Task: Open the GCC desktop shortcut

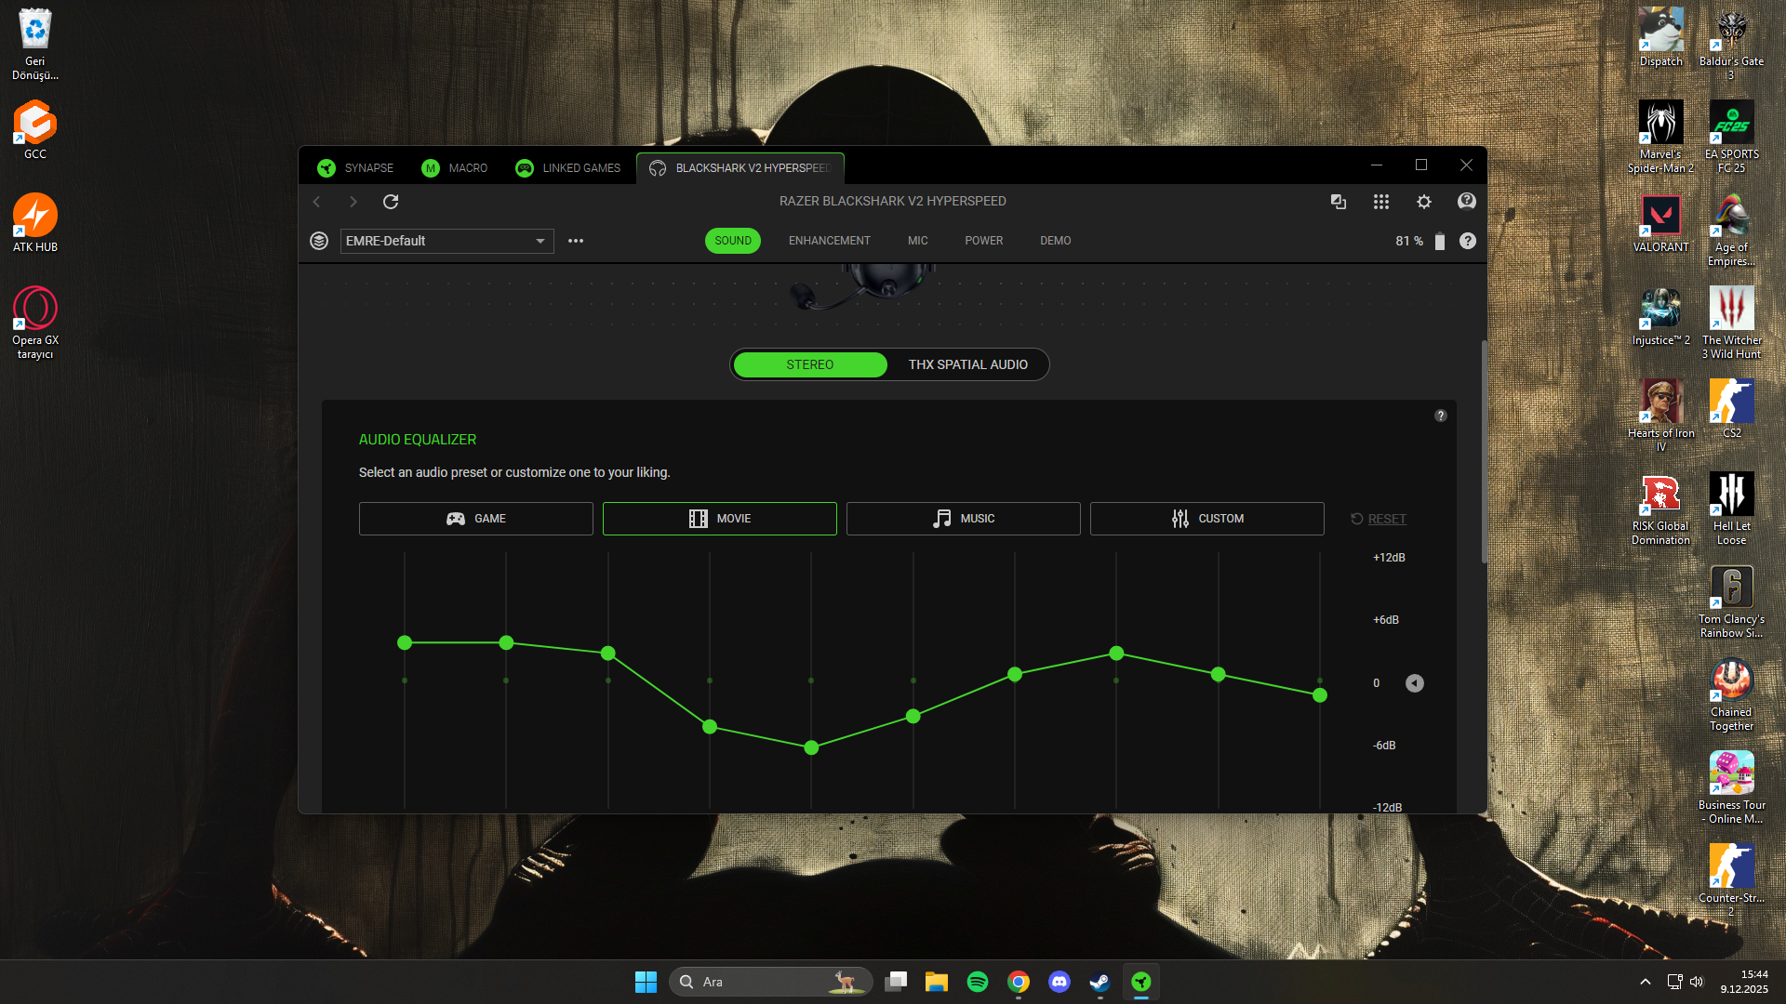Action: pos(35,130)
